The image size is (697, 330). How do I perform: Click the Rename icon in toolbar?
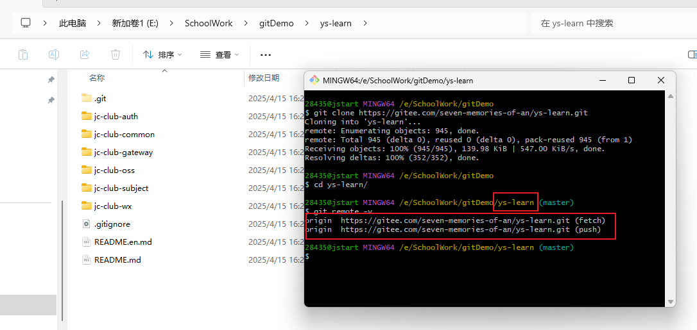coord(54,54)
